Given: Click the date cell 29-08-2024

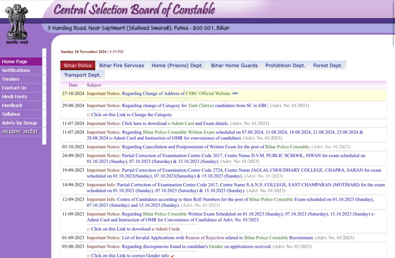Looking at the screenshot, I should (73, 106).
